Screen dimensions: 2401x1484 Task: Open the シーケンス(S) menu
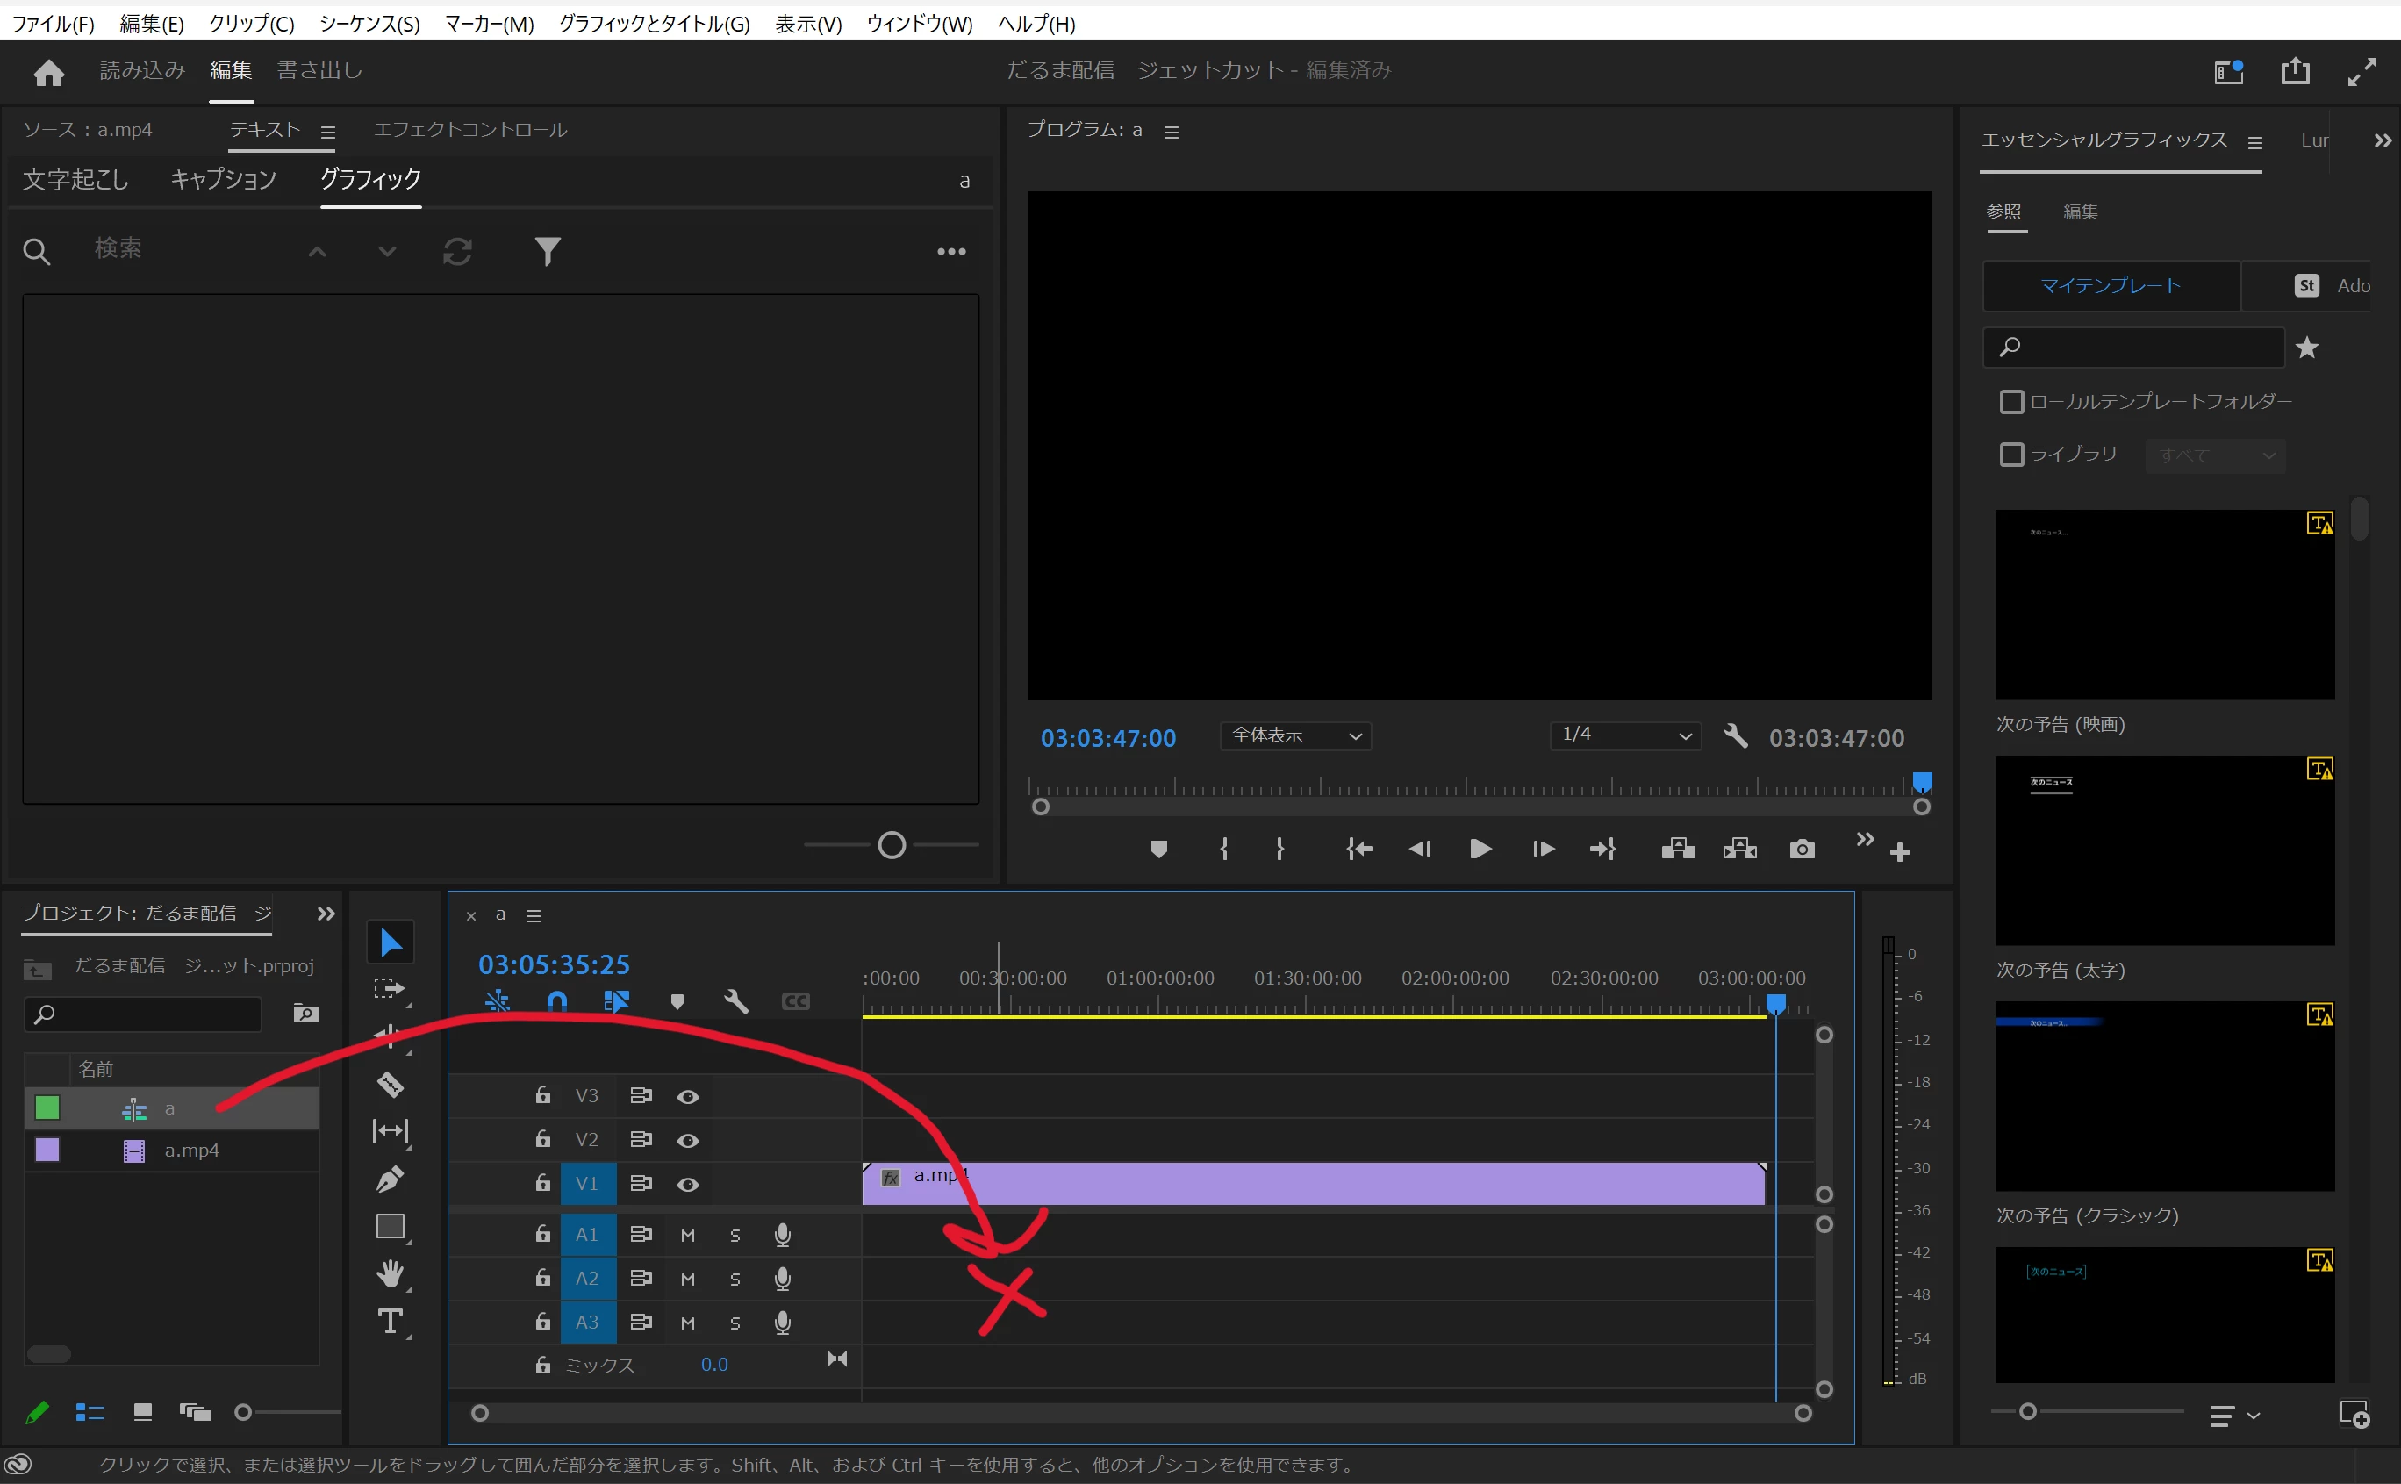(369, 24)
